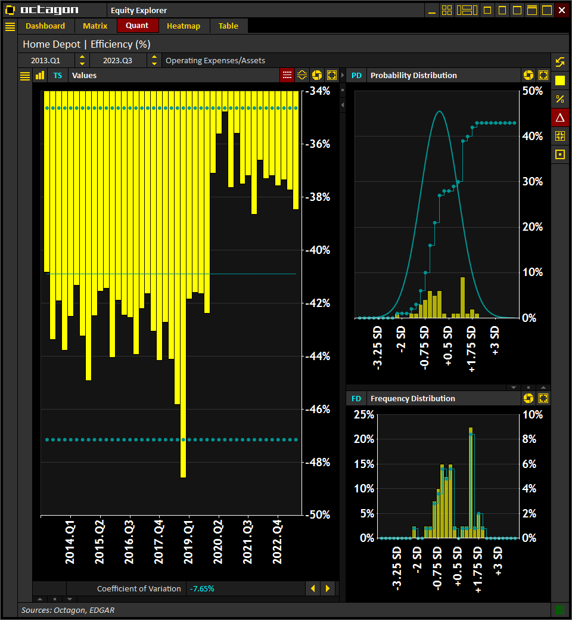Click the tallest bar near 2019.Q1
572x620 pixels.
point(183,284)
